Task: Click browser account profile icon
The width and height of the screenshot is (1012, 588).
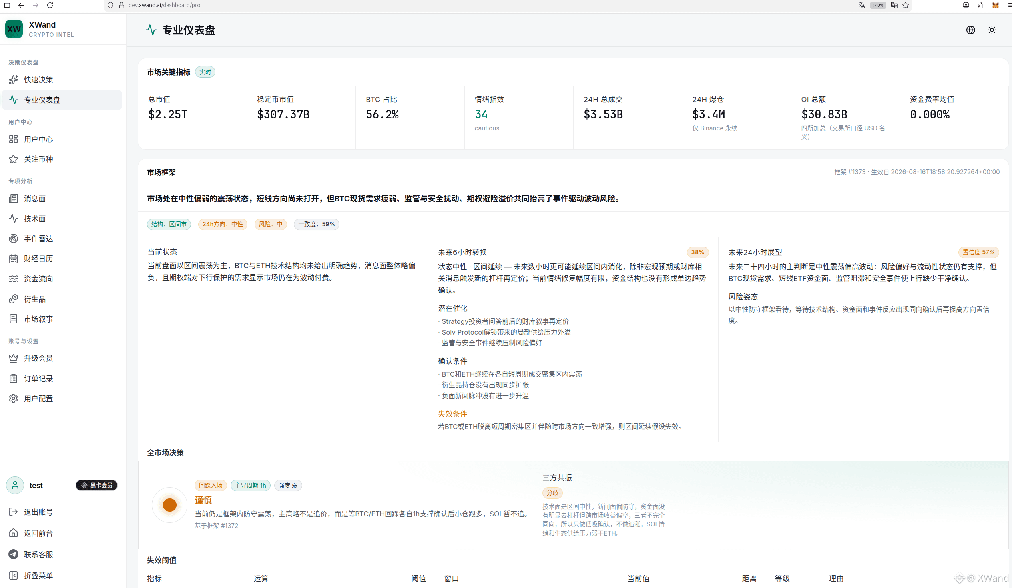Action: tap(966, 5)
